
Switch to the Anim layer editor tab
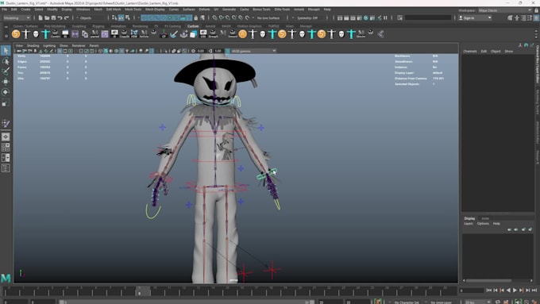click(485, 218)
